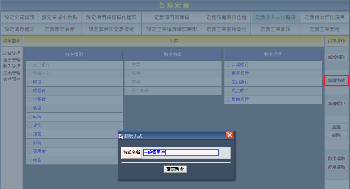Click the 方式名稱 text input field

tap(181, 153)
